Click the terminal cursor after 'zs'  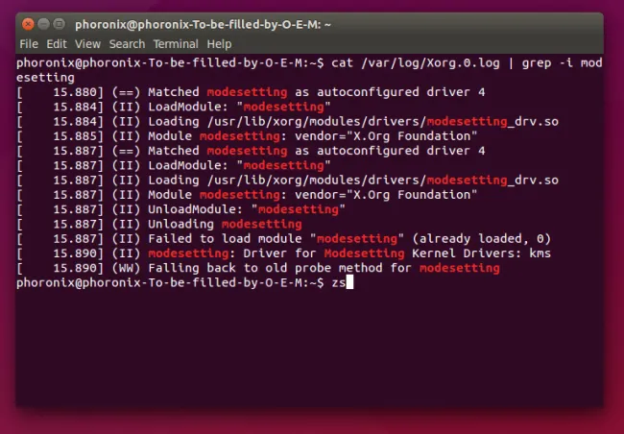[x=349, y=282]
